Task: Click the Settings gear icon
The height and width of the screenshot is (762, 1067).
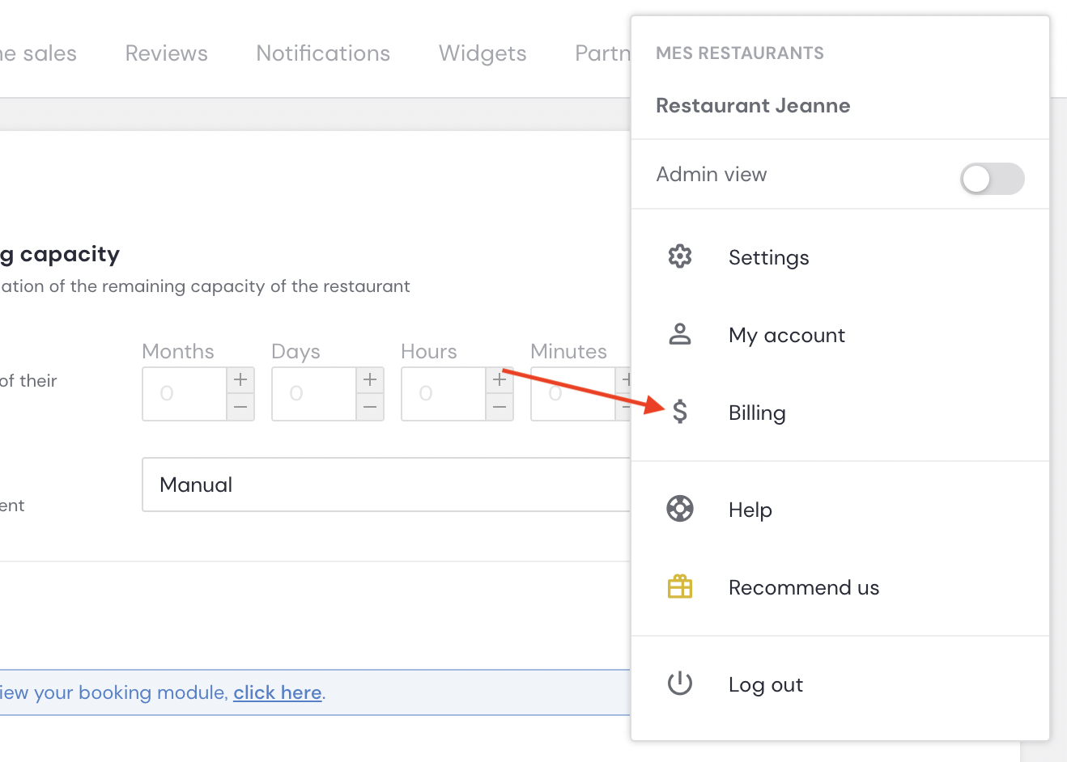Action: [680, 256]
